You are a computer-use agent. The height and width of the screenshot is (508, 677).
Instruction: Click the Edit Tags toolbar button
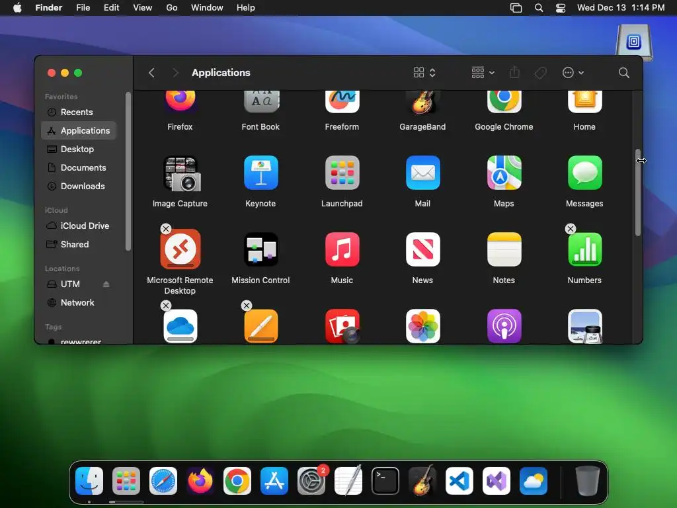[x=540, y=73]
